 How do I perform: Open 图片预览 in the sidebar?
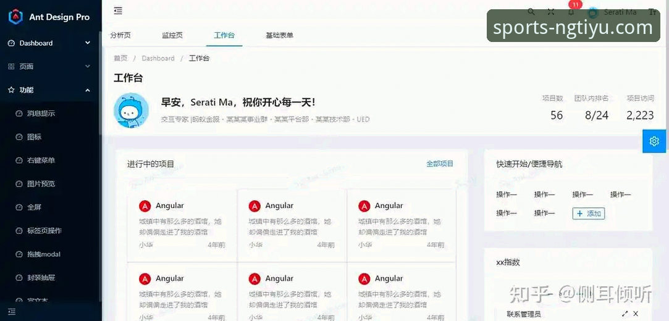click(41, 184)
